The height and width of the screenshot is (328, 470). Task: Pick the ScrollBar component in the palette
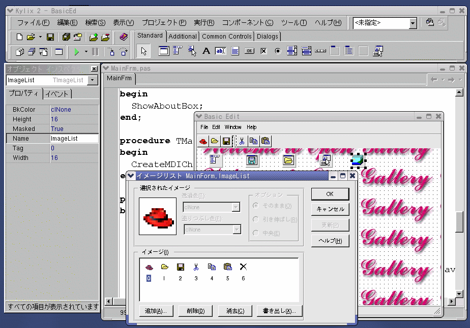(320, 51)
